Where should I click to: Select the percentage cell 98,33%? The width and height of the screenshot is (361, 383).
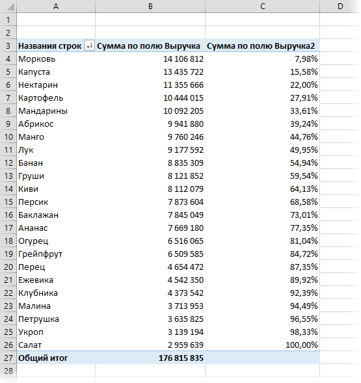[263, 332]
